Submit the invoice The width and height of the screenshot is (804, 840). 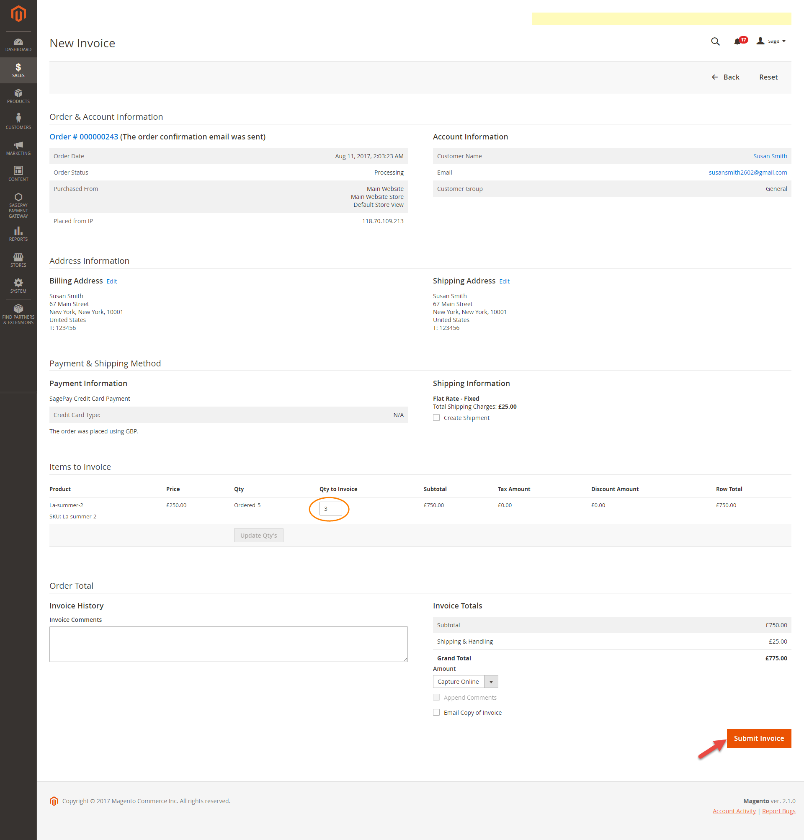coord(759,738)
